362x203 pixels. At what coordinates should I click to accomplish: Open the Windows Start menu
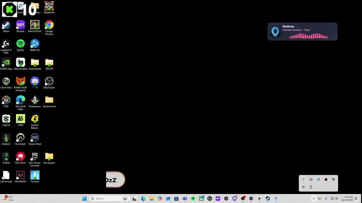tap(84, 198)
